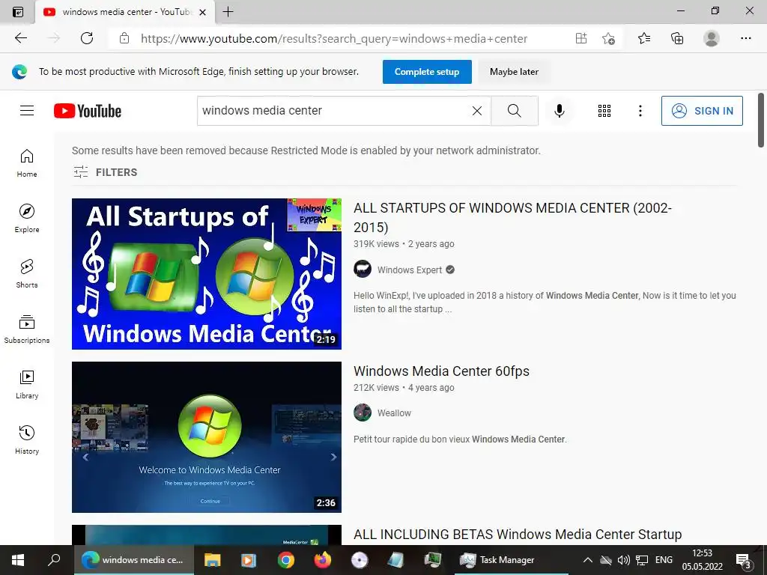Open Edge Settings and more menu
Image resolution: width=767 pixels, height=575 pixels.
tap(745, 38)
